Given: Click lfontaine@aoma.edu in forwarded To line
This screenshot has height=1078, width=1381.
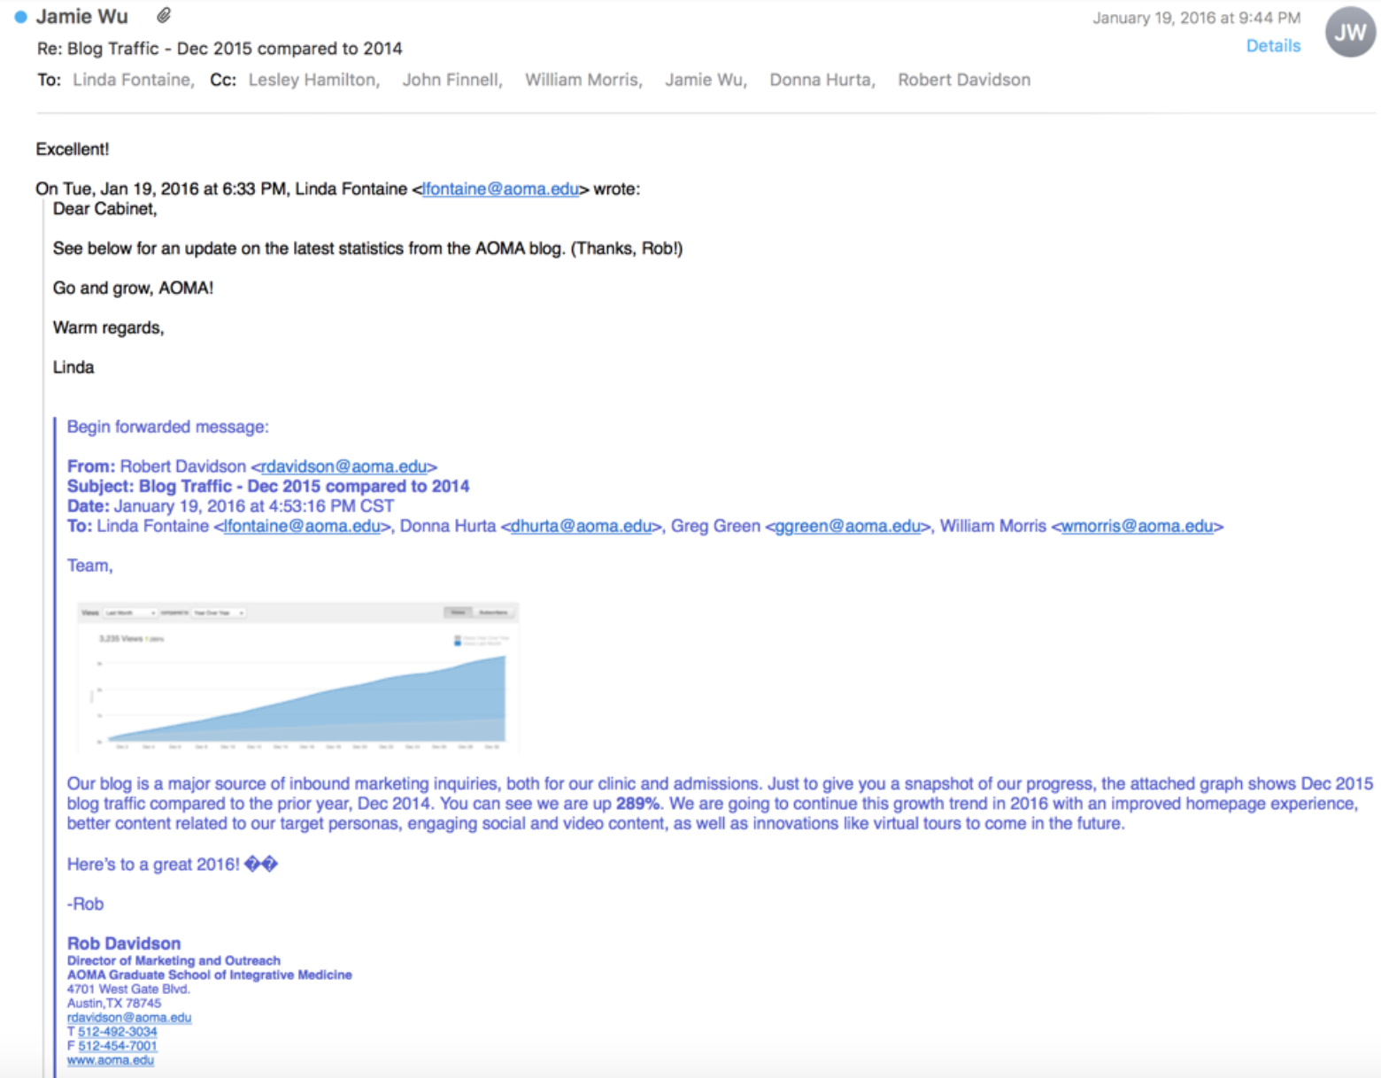Looking at the screenshot, I should tap(302, 526).
